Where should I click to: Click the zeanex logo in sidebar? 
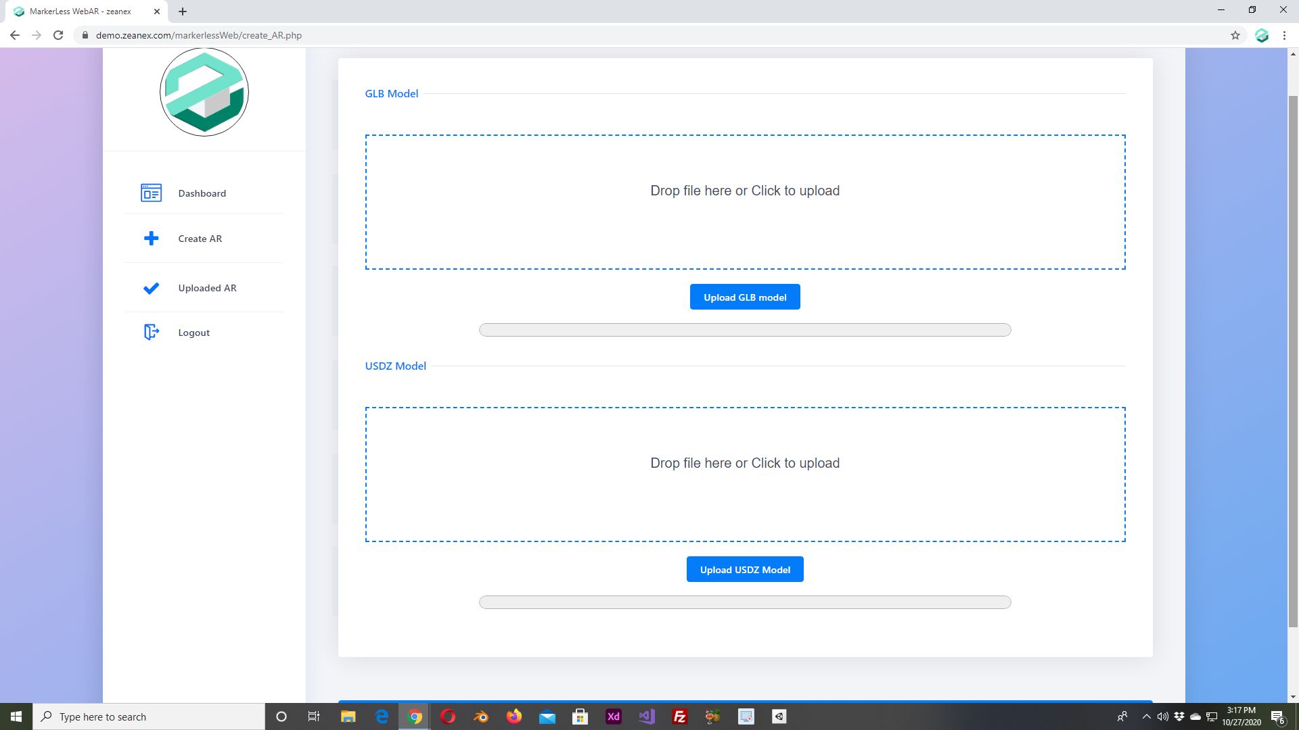click(204, 93)
